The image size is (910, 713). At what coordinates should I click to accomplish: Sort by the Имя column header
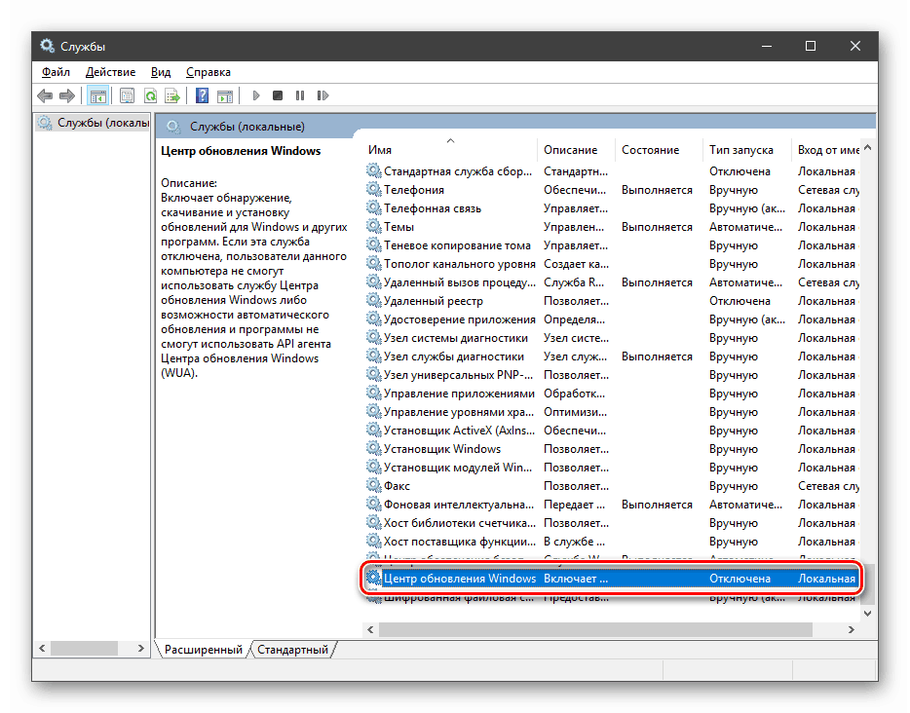click(x=451, y=150)
